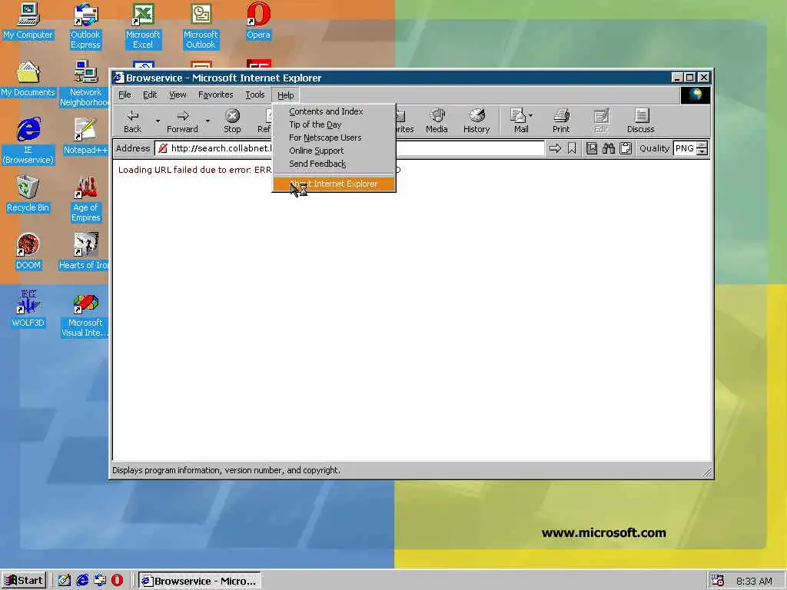Viewport: 787px width, 590px height.
Task: Click the clipboard icon next to Quality
Action: click(x=626, y=148)
